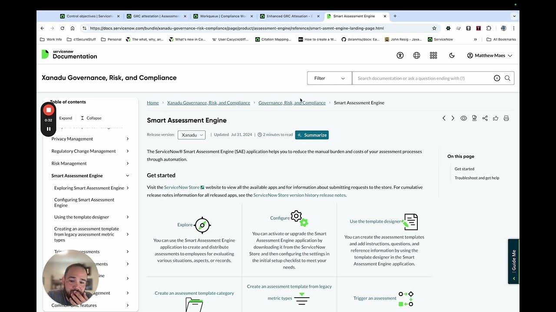This screenshot has height=312, width=556.
Task: Expand Risk Management section
Action: coord(128,163)
